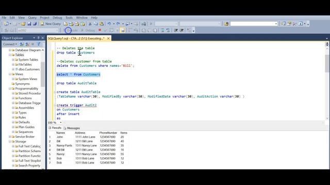Viewport: 330px width, 185px height.
Task: Collapse the create trigger Audit2 code block
Action: click(55, 105)
